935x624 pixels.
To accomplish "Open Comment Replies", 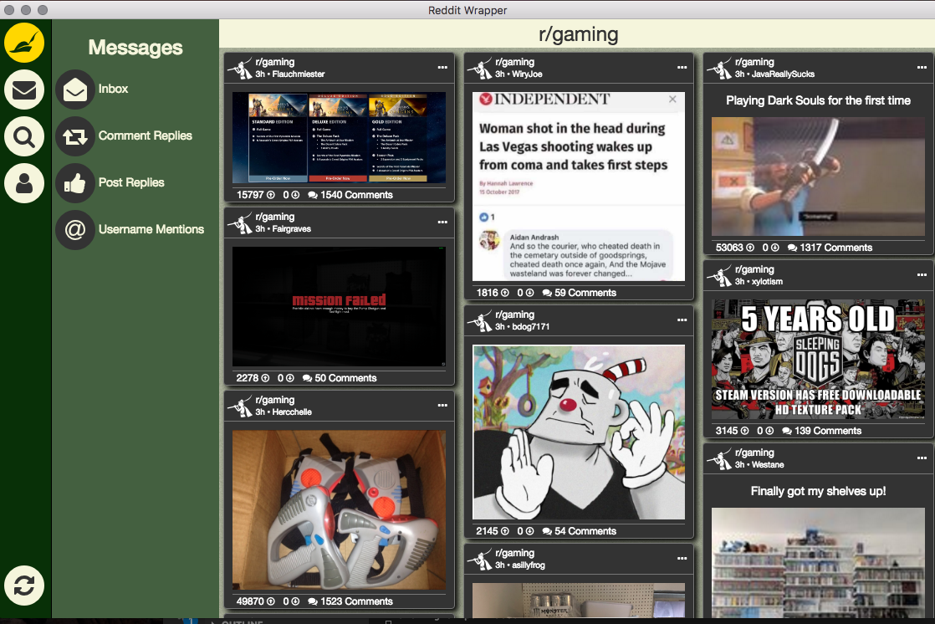I will (x=145, y=136).
